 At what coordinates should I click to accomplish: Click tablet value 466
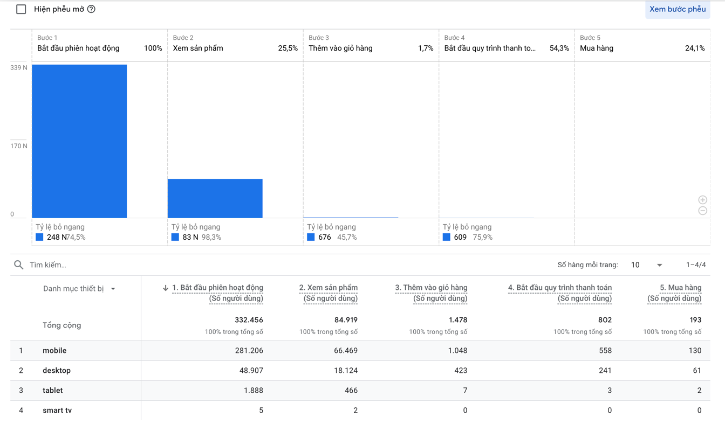pyautogui.click(x=351, y=391)
